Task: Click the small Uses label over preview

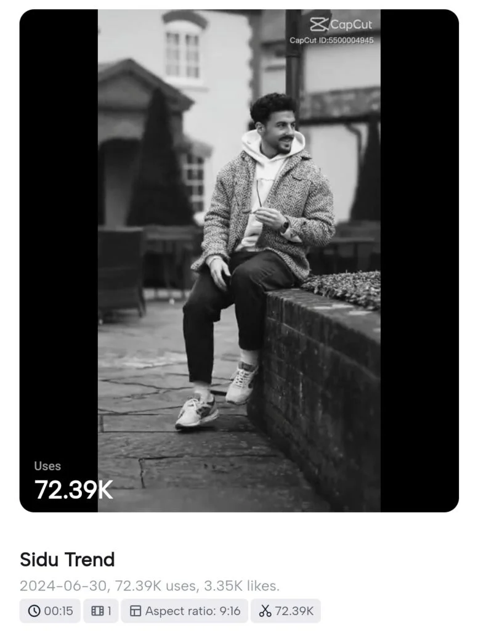Action: (x=47, y=466)
